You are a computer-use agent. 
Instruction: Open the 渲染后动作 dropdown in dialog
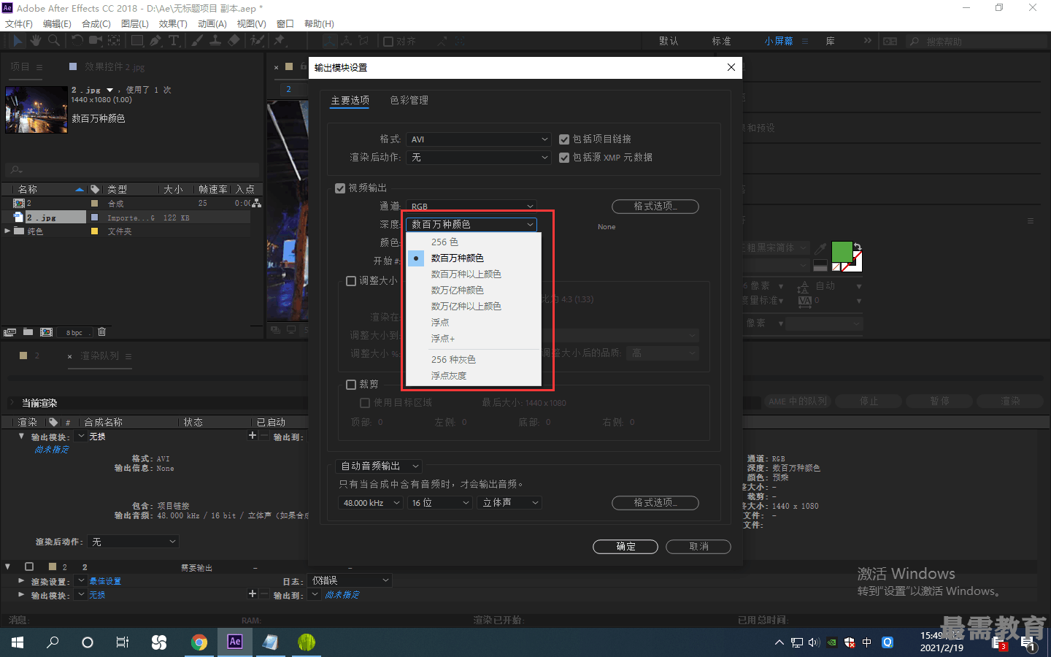(x=479, y=158)
